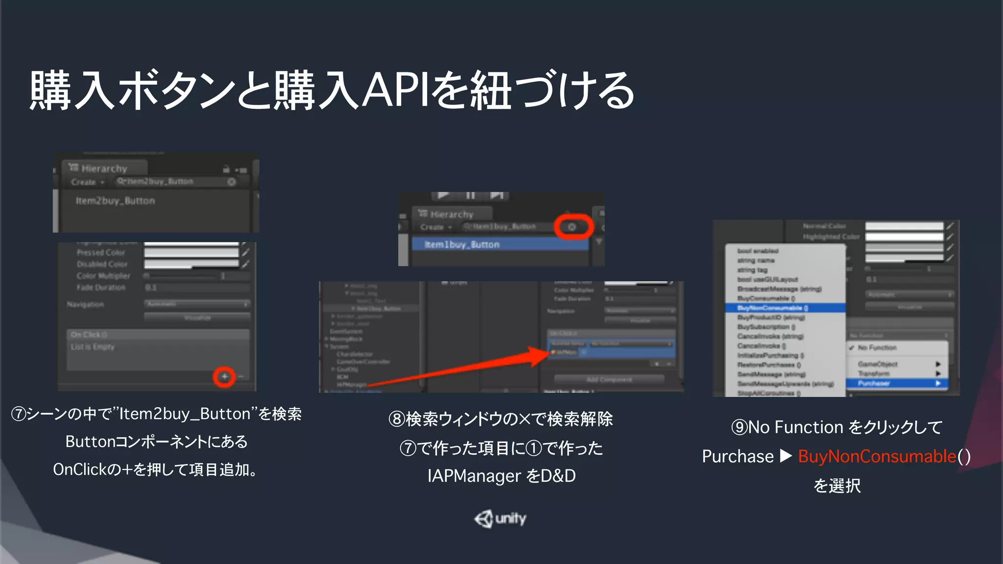Open the Navigation Automatic dropdown in left inspector

197,304
